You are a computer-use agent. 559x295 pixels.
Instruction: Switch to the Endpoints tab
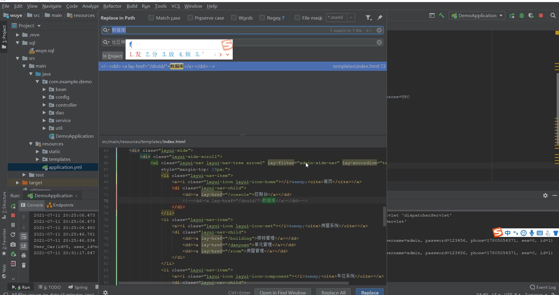click(x=60, y=205)
